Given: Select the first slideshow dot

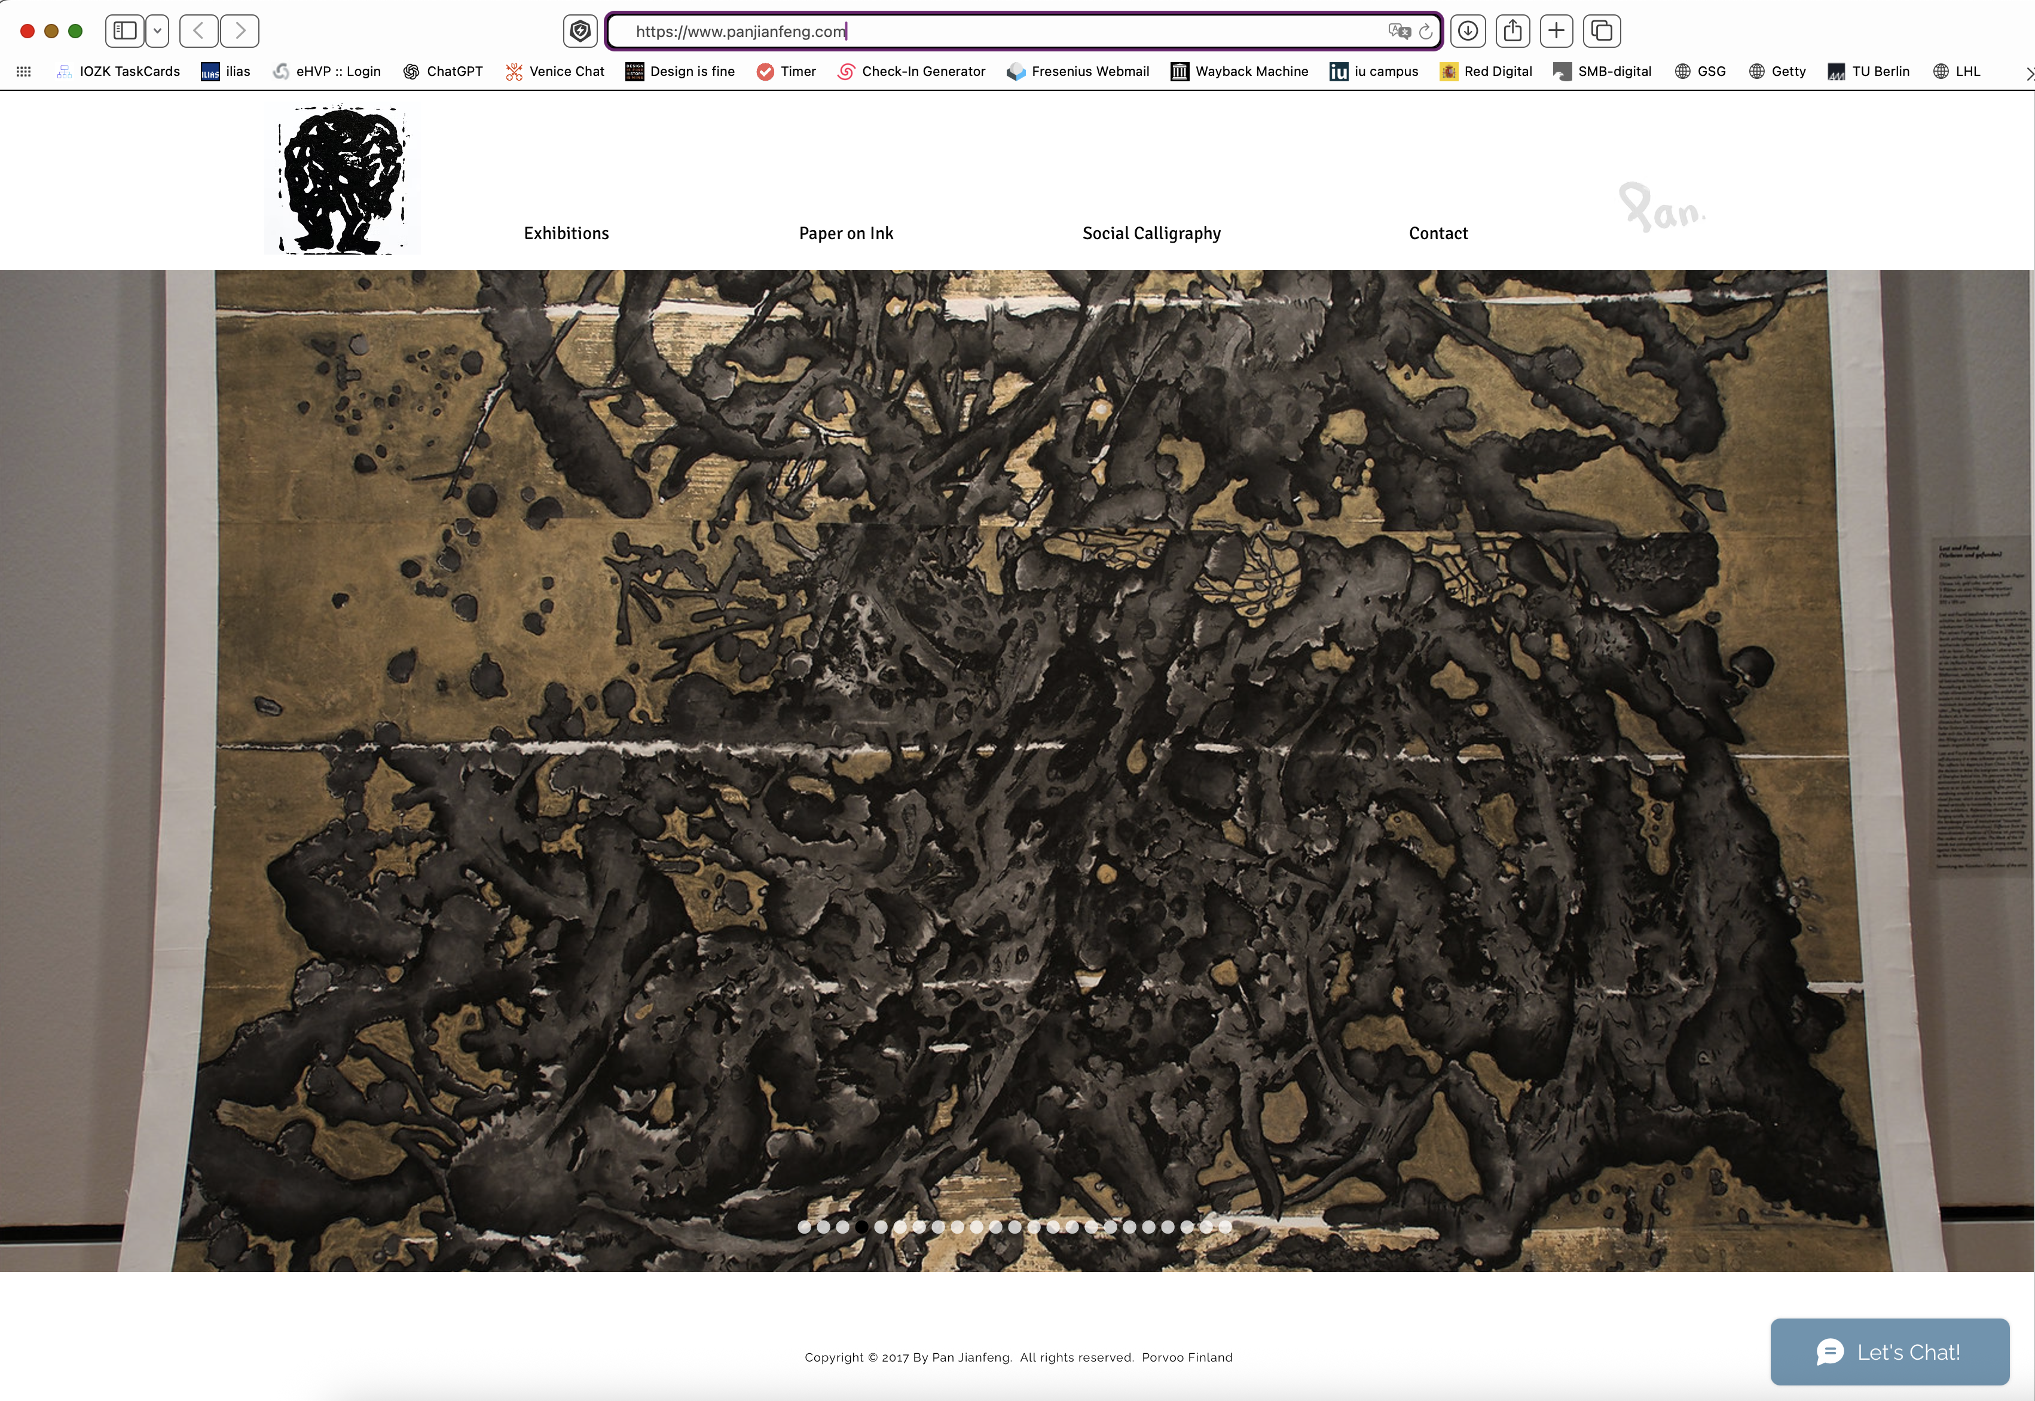Looking at the screenshot, I should tap(804, 1227).
